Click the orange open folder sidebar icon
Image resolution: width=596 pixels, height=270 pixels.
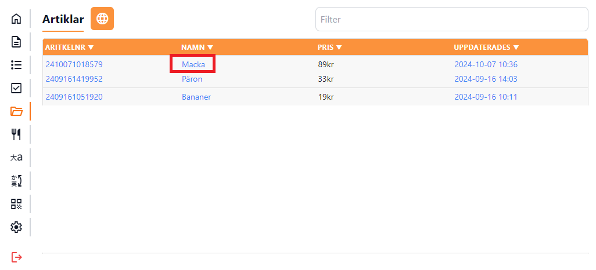[16, 111]
